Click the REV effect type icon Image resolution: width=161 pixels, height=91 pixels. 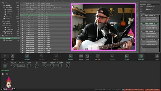click(5, 66)
